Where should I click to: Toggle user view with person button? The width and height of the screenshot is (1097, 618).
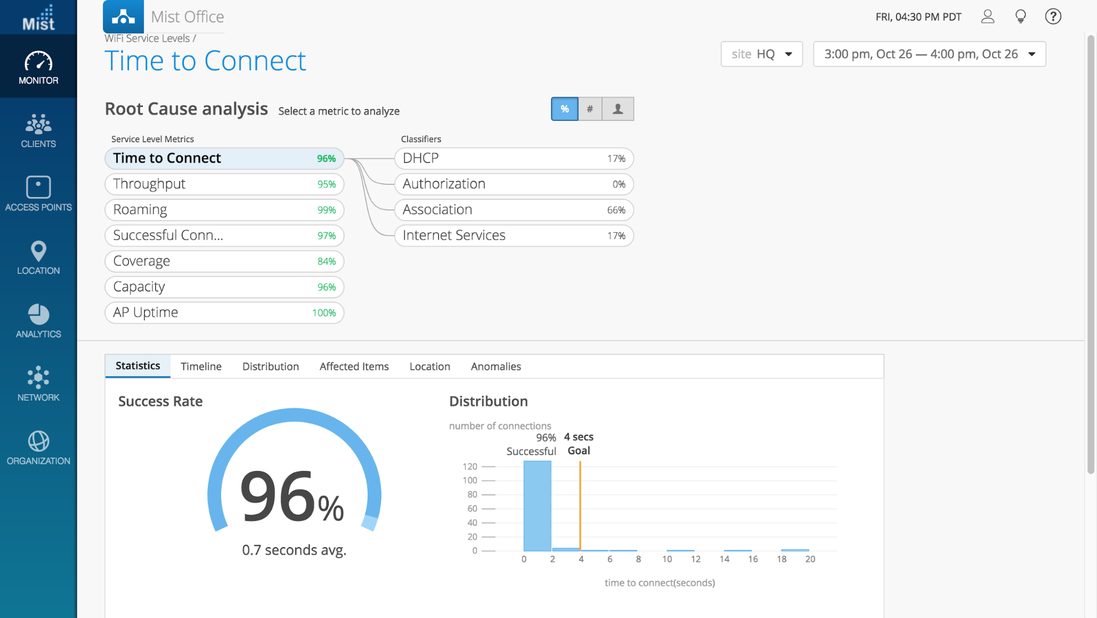coord(618,109)
